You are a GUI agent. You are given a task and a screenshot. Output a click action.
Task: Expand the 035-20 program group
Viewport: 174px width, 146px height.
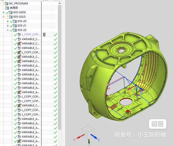(x=8, y=22)
